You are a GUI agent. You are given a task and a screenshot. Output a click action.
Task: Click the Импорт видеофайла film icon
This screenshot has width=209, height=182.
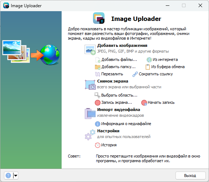coord(90,114)
